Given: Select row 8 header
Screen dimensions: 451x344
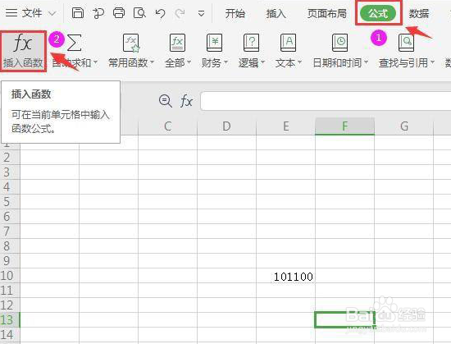Looking at the screenshot, I should point(10,245).
